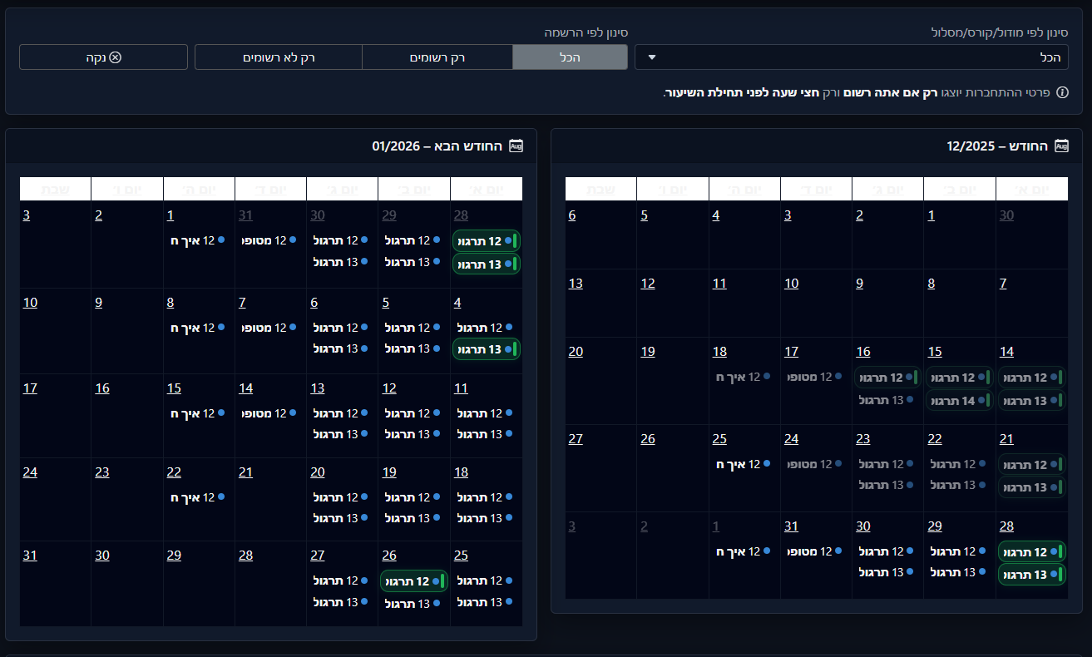This screenshot has width=1092, height=657.
Task: Open '12 איך ח' event on January 15
Action: coord(199,413)
